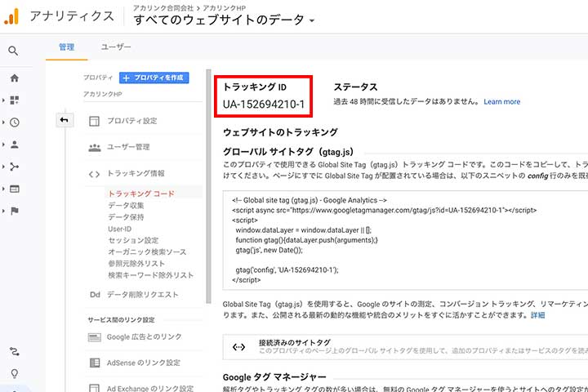Click the angle brackets icon for トラッキング情報

coord(94,174)
